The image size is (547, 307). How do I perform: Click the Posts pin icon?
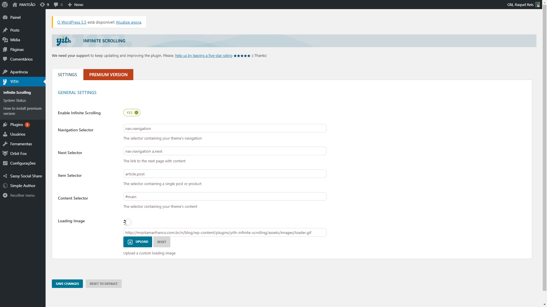pyautogui.click(x=5, y=30)
